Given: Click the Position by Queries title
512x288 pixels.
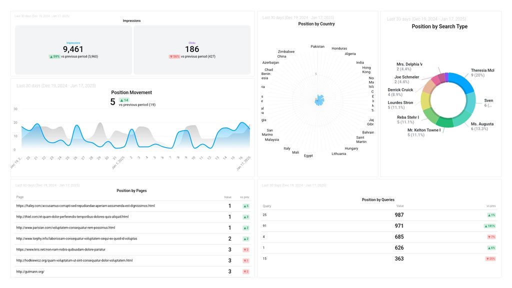Looking at the screenshot, I should coord(378,200).
